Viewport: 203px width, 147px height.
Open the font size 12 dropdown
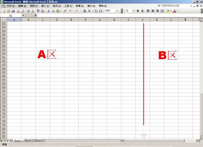133,11
